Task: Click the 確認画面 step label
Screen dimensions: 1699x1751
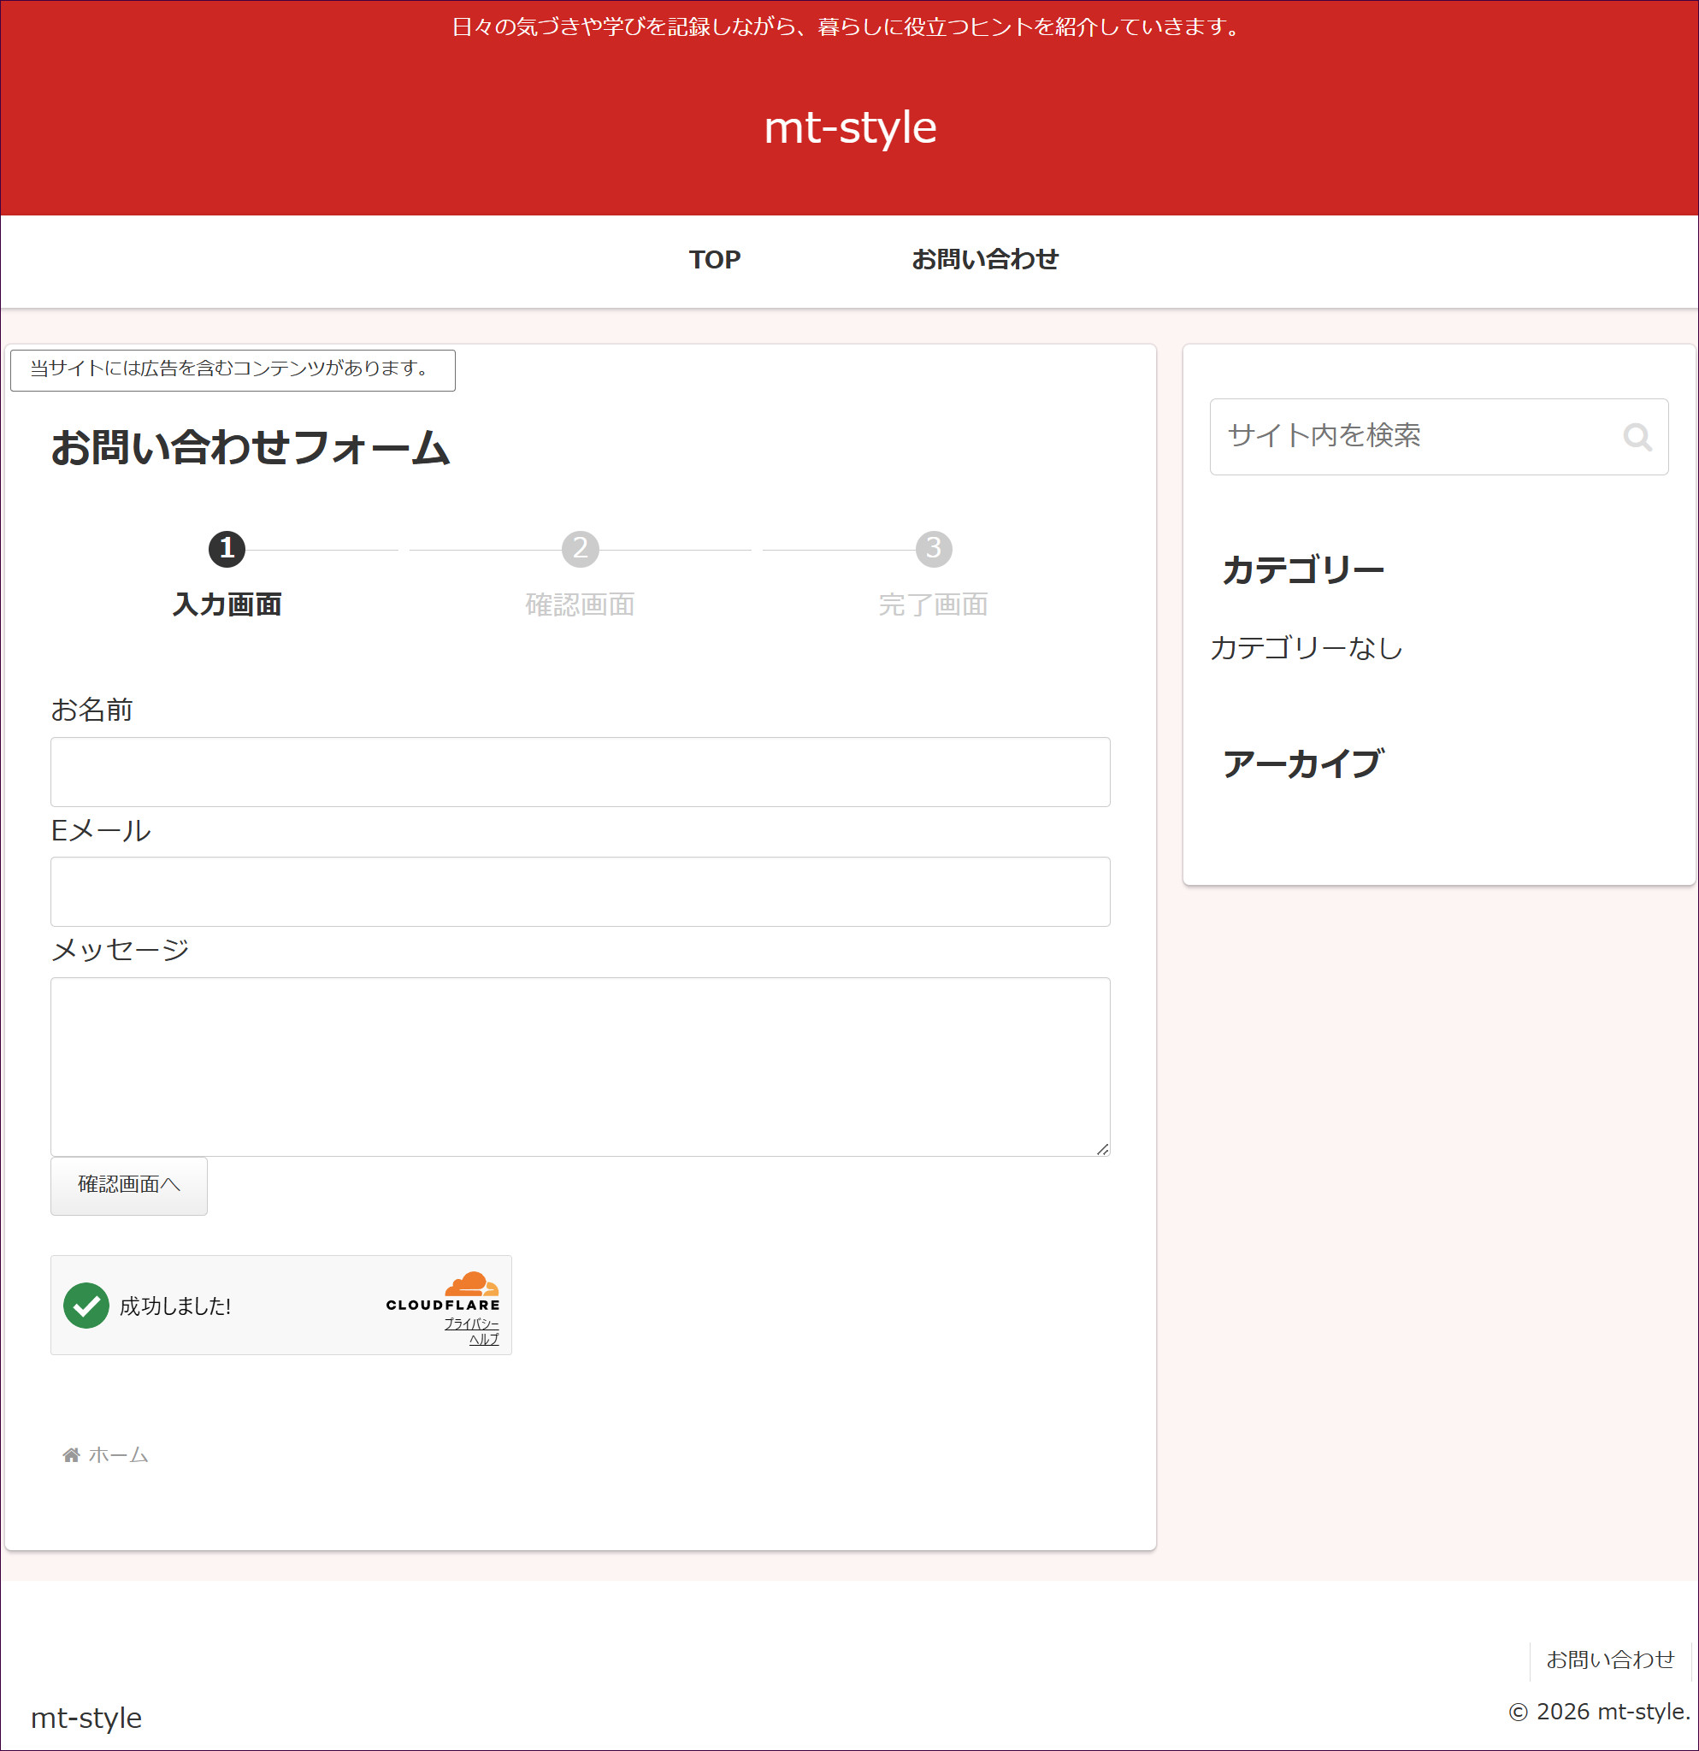Action: pos(580,604)
